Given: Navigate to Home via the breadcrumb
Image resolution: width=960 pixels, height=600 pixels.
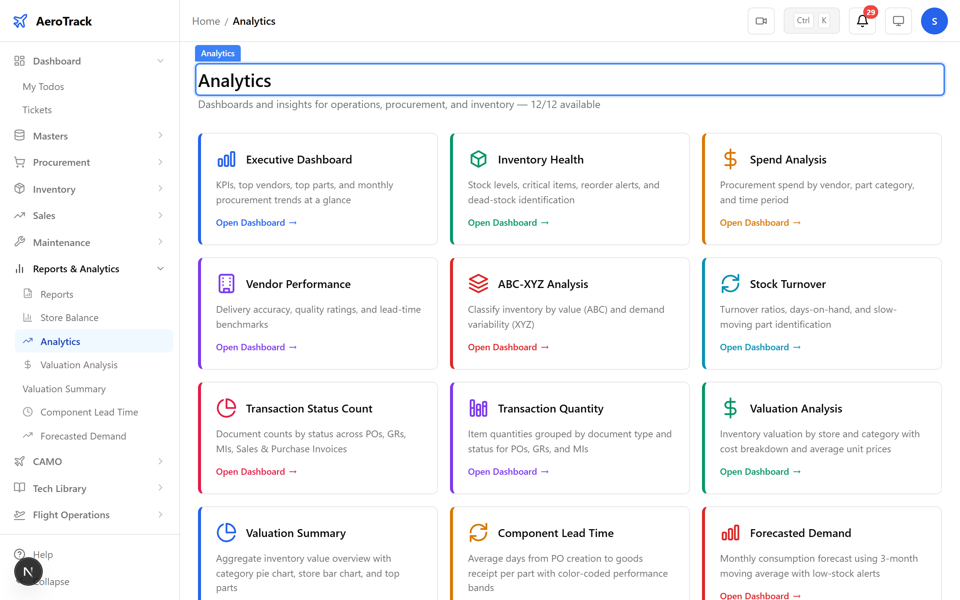Looking at the screenshot, I should point(205,21).
